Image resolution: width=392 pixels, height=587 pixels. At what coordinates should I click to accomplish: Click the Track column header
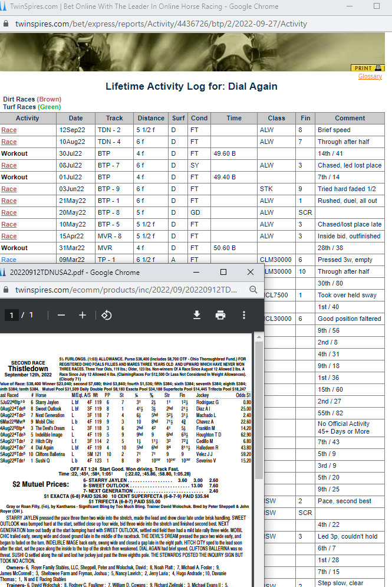click(x=114, y=118)
